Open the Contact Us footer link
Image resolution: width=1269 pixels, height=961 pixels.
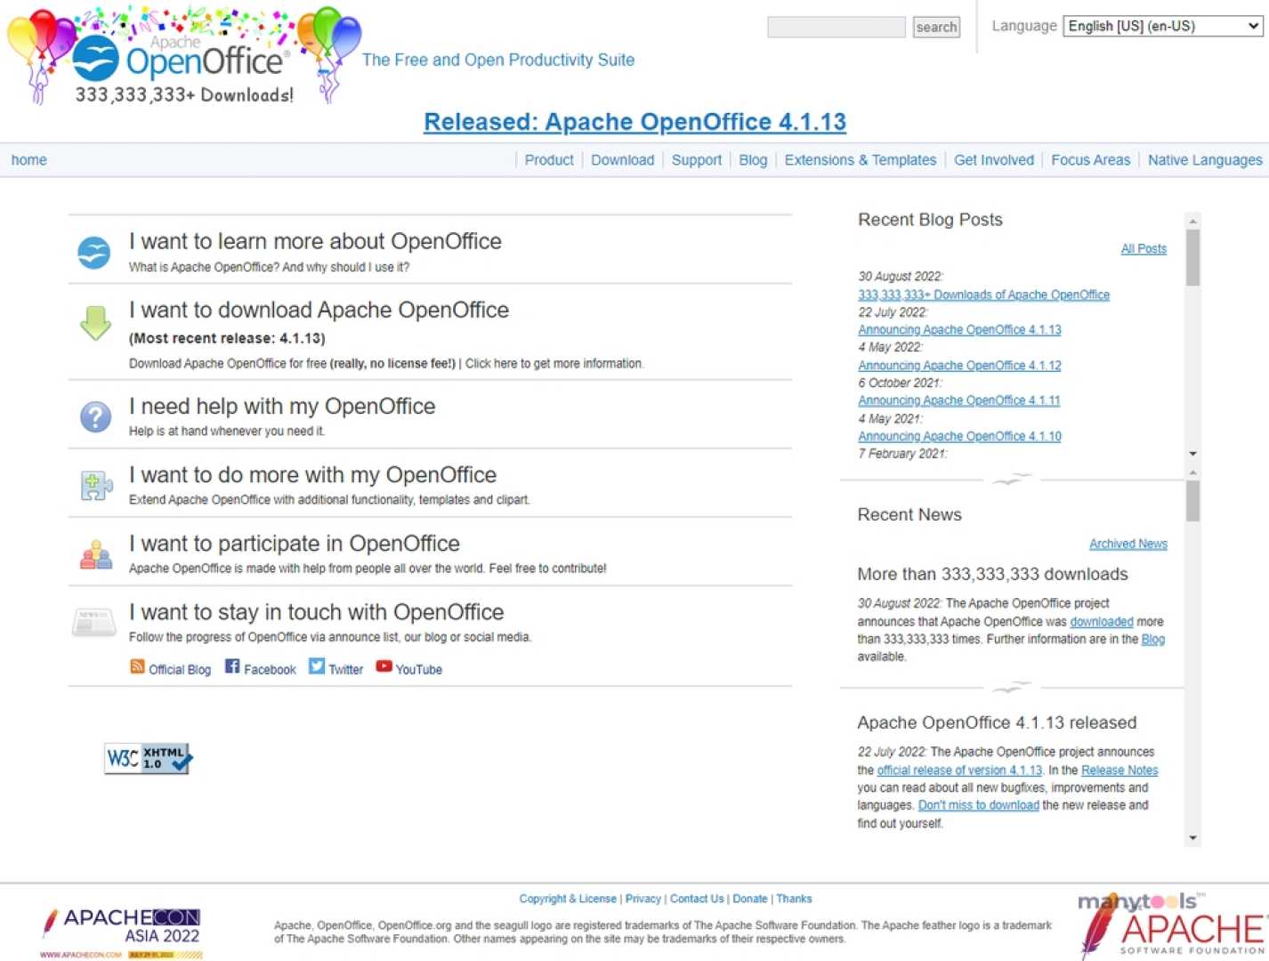pyautogui.click(x=697, y=899)
